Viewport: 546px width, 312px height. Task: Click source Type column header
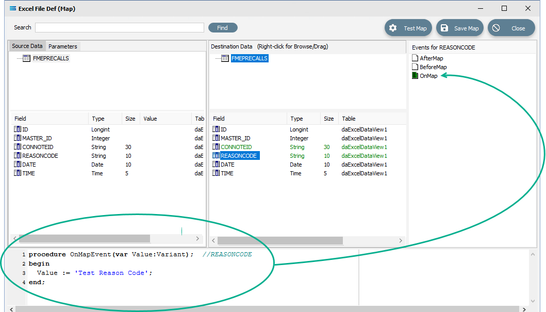click(x=105, y=119)
